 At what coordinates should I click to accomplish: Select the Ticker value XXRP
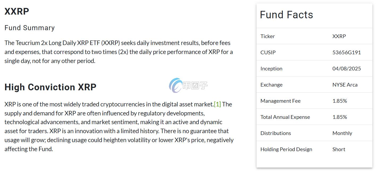click(339, 36)
